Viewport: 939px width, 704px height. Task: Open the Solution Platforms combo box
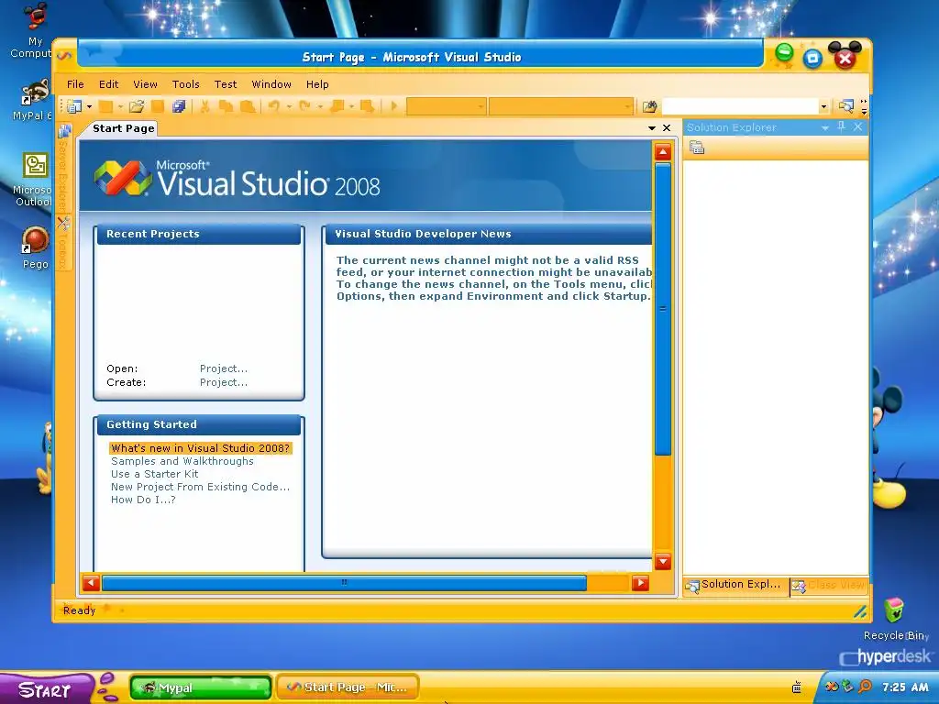click(x=561, y=106)
